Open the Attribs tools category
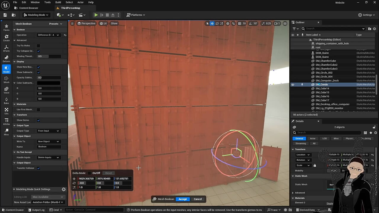Image resolution: width=379 pixels, height=213 pixels. coord(6,122)
